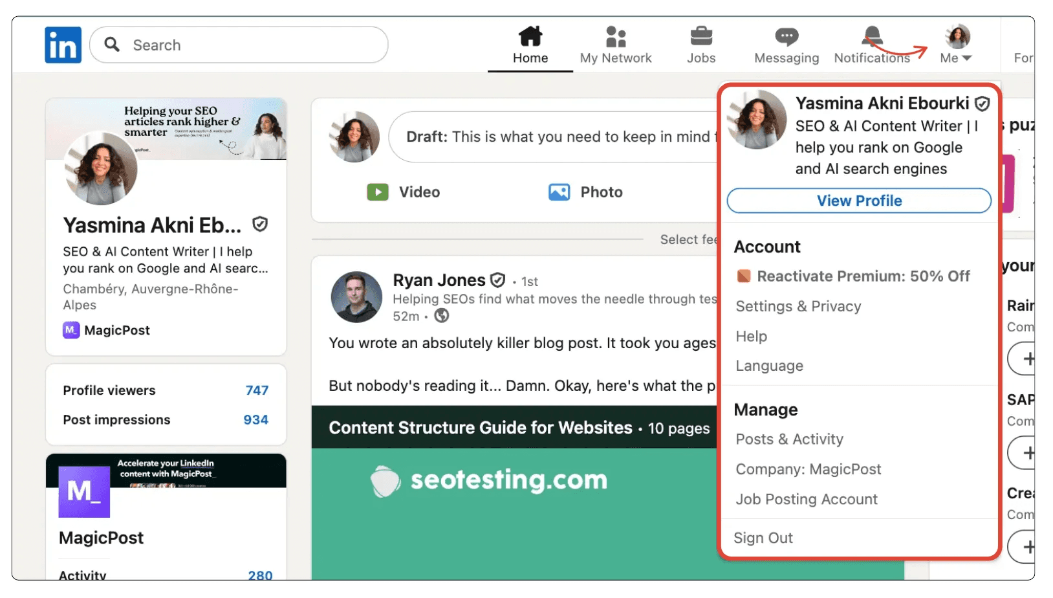Click MagicPost page name in lower card
This screenshot has height=598, width=1053.
102,538
